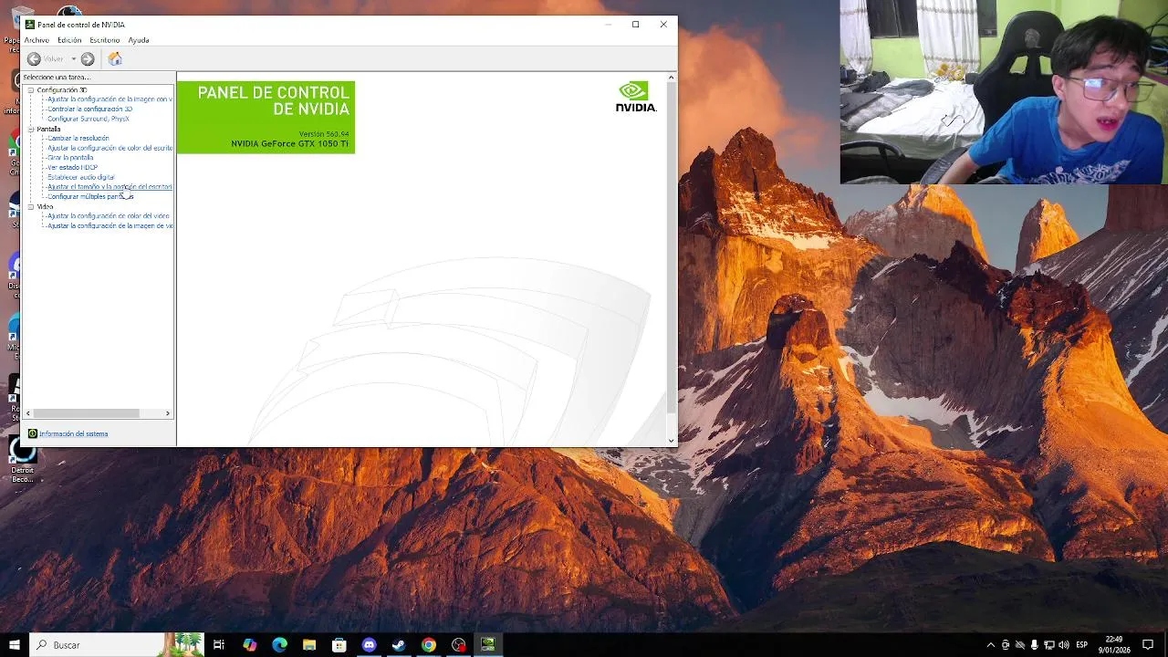Click the Configuración 3D category label

coord(62,90)
